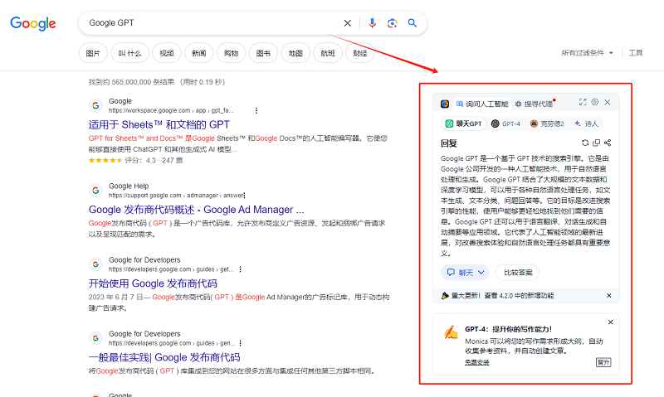The height and width of the screenshot is (397, 664).
Task: Filter results by 航班
Action: coord(328,53)
